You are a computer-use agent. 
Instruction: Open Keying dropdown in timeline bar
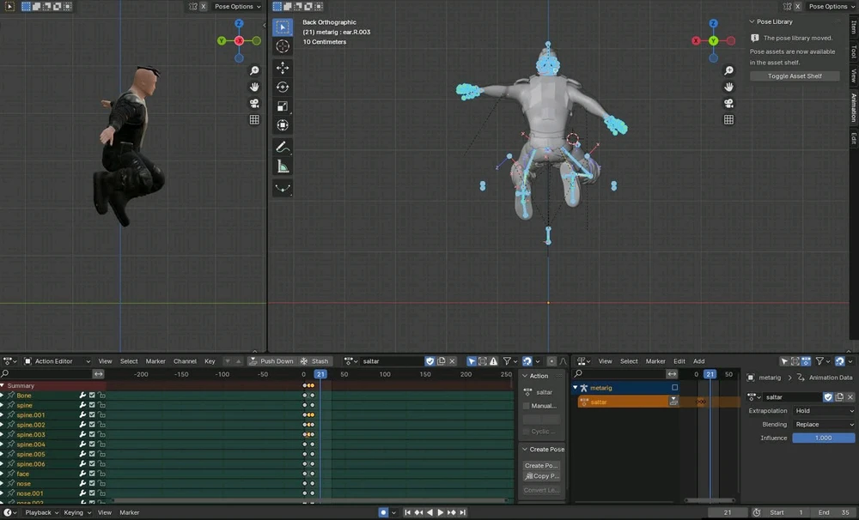coord(77,512)
